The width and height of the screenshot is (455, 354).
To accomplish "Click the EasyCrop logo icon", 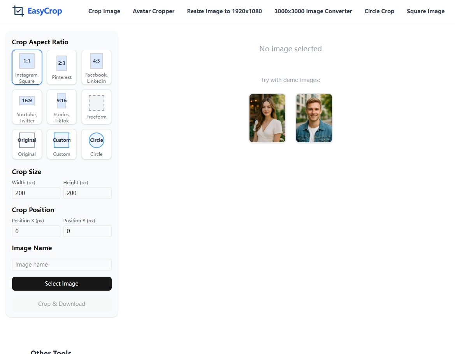I will 18,11.
